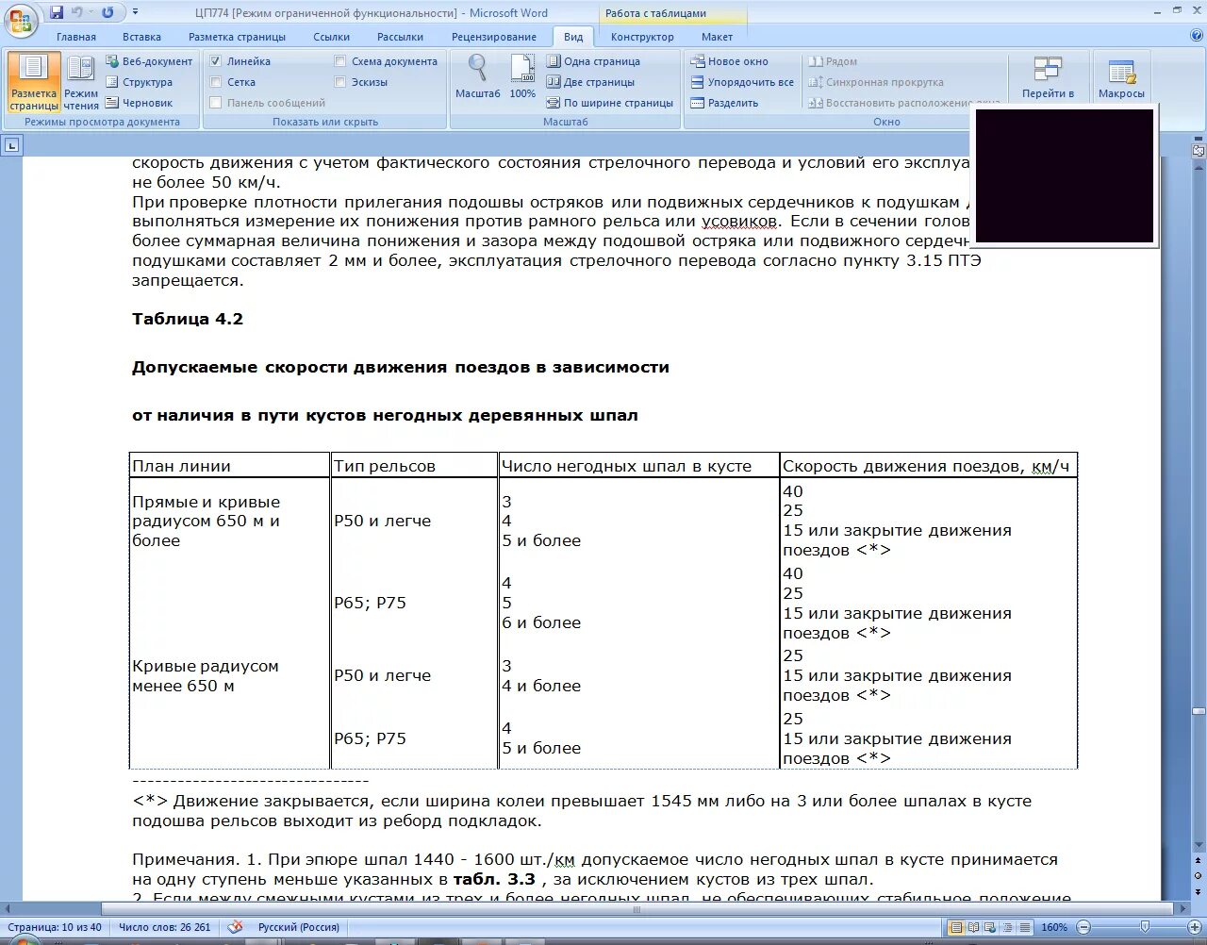Image resolution: width=1207 pixels, height=945 pixels.
Task: Select Web-document view (Веб-документ)
Action: (149, 61)
